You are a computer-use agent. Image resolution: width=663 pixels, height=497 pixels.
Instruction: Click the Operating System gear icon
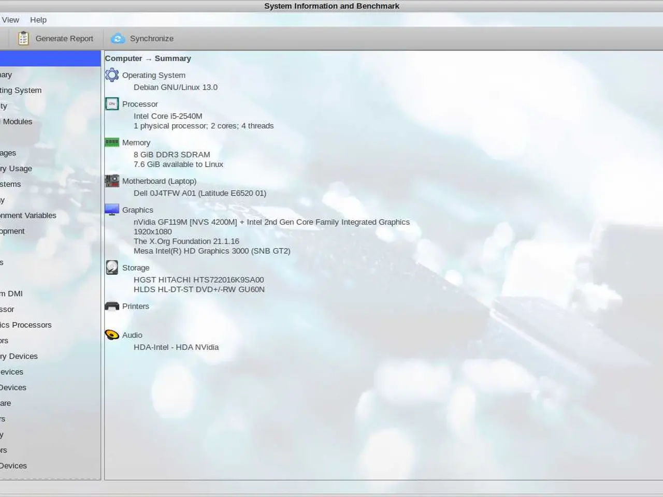(112, 75)
